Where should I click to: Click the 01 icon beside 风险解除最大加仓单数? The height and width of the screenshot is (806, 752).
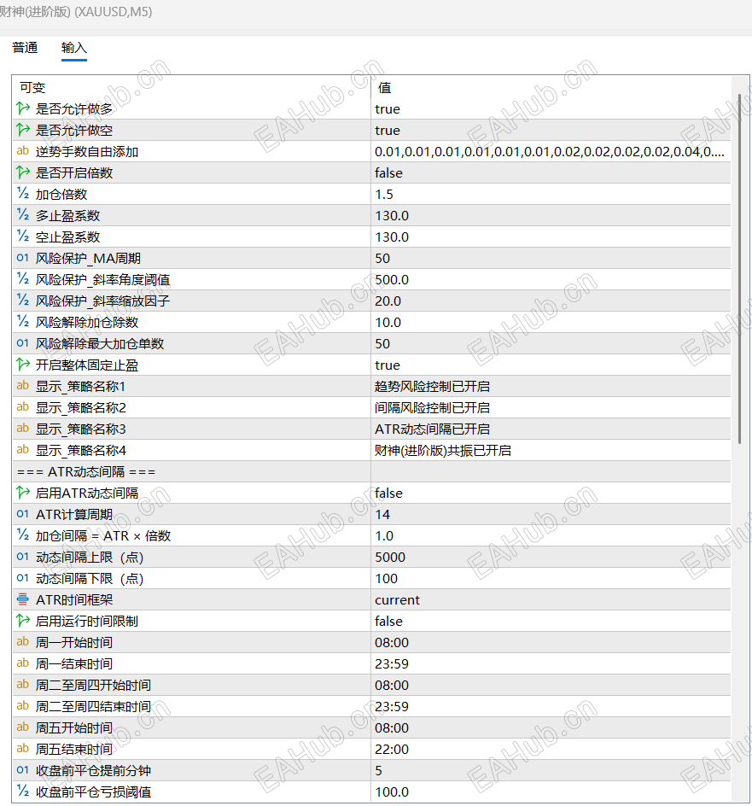(22, 343)
